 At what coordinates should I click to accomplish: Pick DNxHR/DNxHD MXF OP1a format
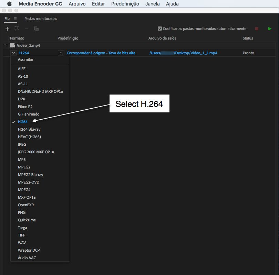pyautogui.click(x=40, y=91)
